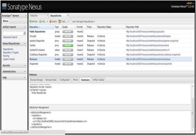Image resolution: width=196 pixels, height=135 pixels.
Task: Expand the Administration section
Action: click(25, 71)
